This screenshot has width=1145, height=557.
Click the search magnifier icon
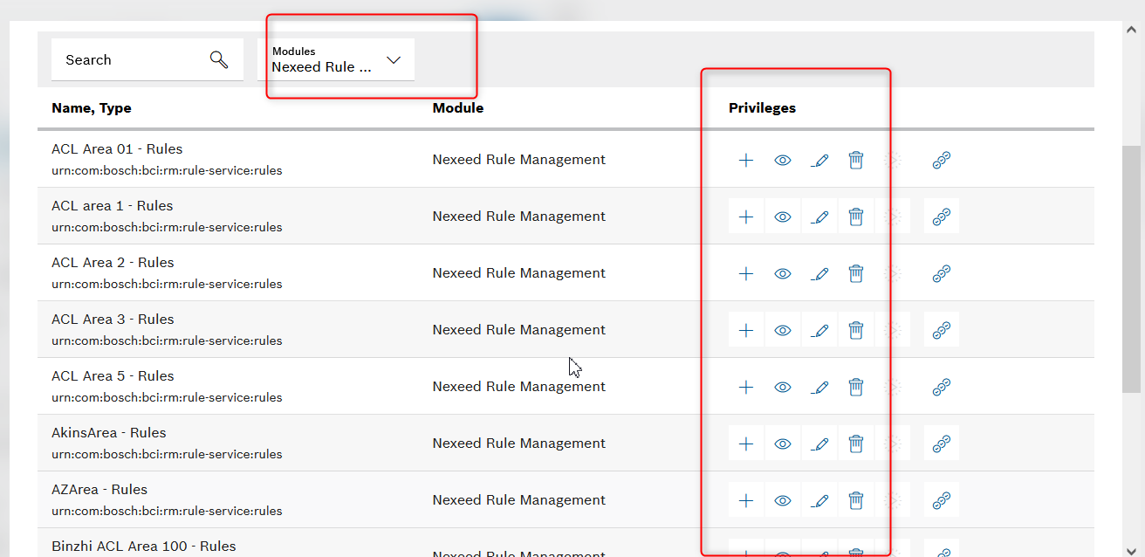pyautogui.click(x=218, y=58)
